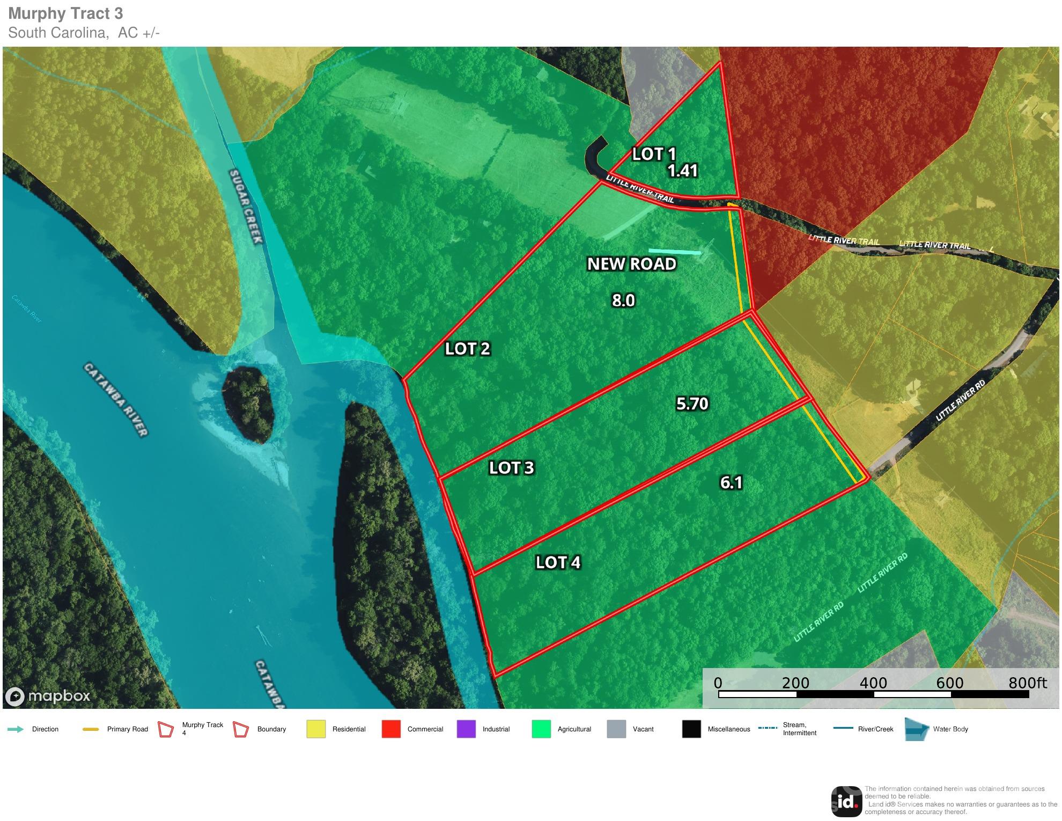The image size is (1062, 821).
Task: Open the Land id logo icon
Action: pos(846,802)
